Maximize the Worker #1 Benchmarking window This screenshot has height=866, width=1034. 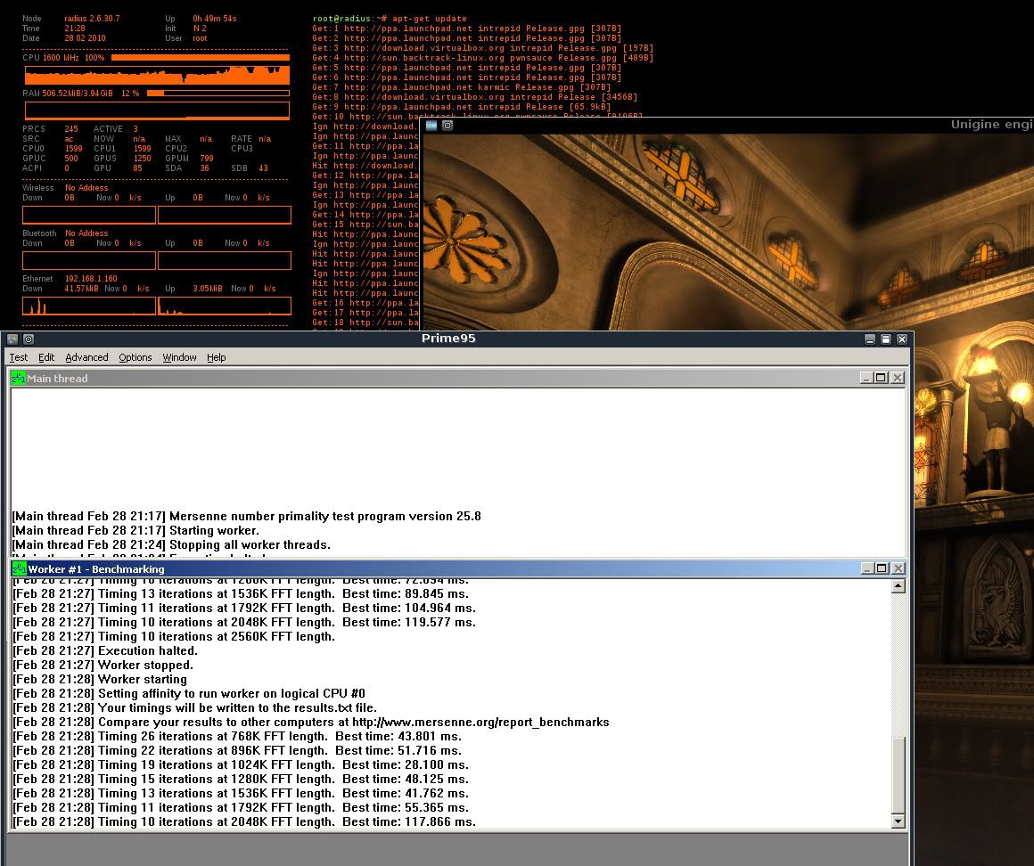click(x=881, y=568)
